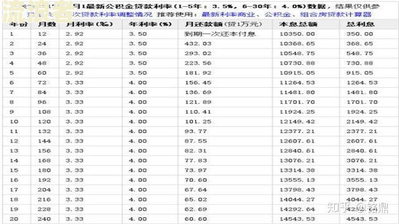Open the 公积金 calculator link
The width and height of the screenshot is (399, 224).
pos(277,14)
